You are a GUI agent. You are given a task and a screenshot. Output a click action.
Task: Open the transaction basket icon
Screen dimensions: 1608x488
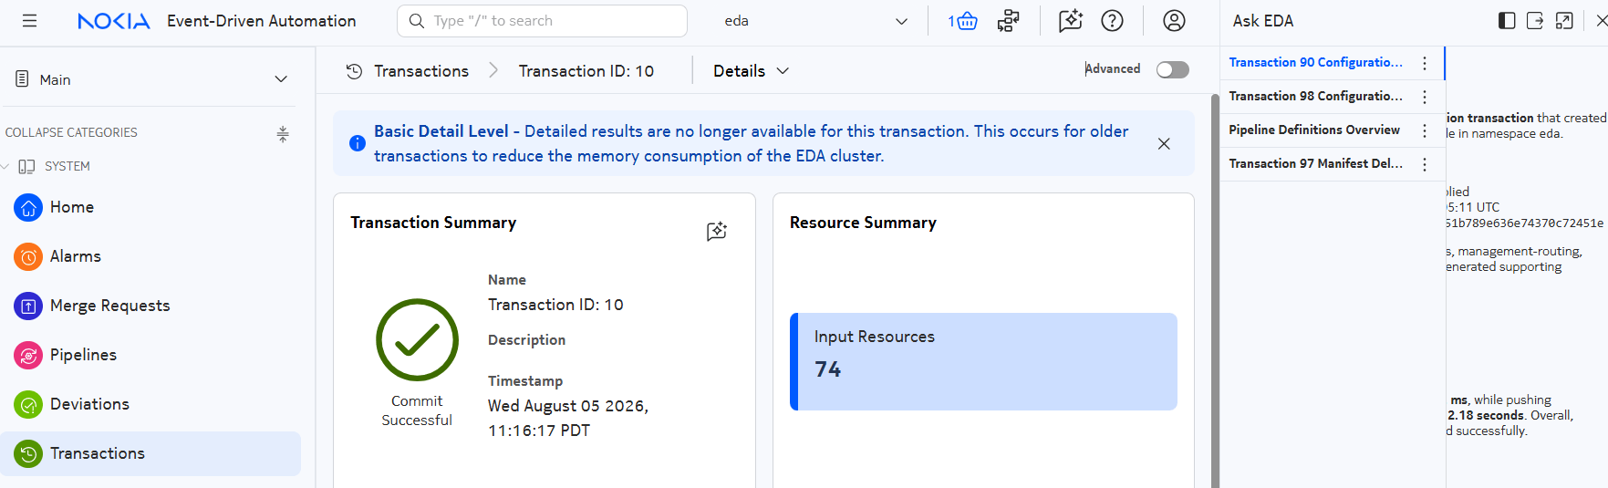click(x=962, y=21)
